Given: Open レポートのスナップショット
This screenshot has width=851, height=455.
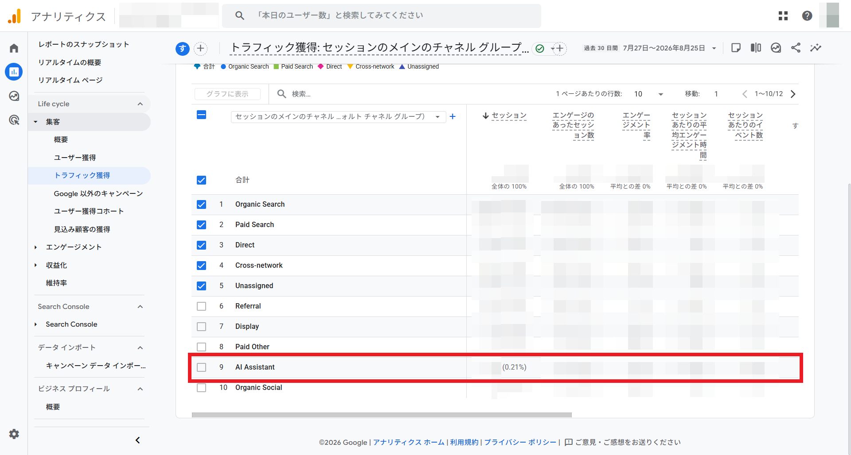Looking at the screenshot, I should point(83,44).
